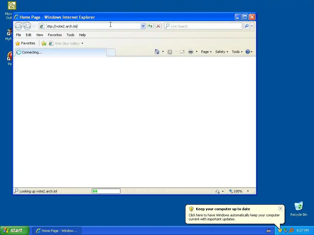Open the Tools command bar menu
The width and height of the screenshot is (314, 235).
point(237,52)
